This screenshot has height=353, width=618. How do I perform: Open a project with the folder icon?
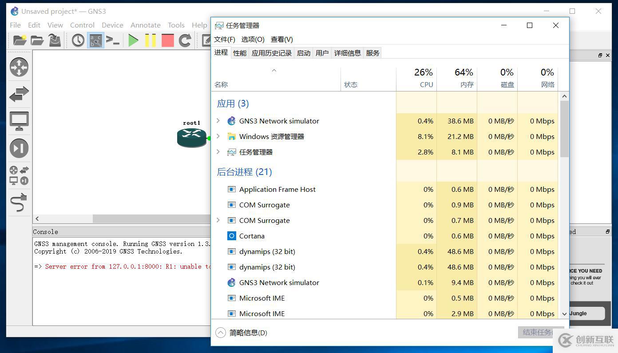pyautogui.click(x=37, y=40)
